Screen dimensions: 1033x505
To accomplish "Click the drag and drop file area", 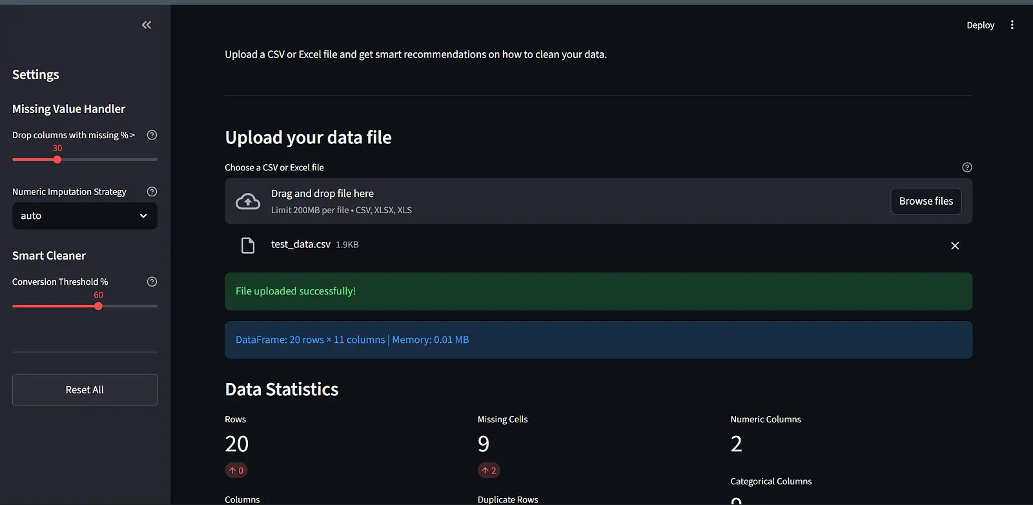I will tap(555, 201).
